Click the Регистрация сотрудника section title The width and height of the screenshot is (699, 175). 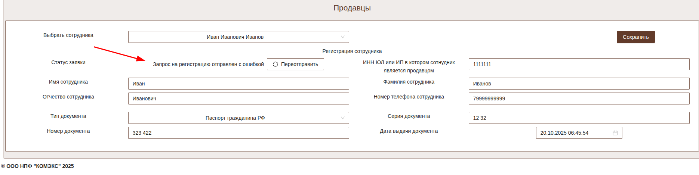tap(352, 51)
